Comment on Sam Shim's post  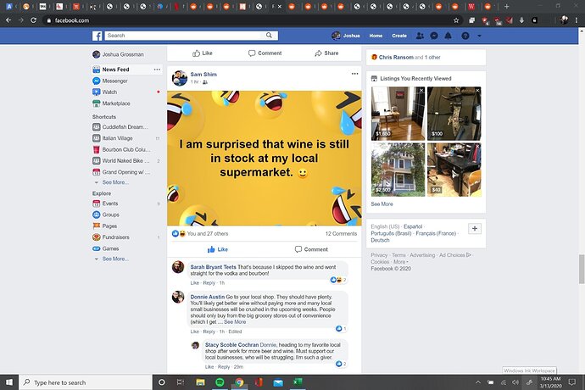(x=311, y=249)
